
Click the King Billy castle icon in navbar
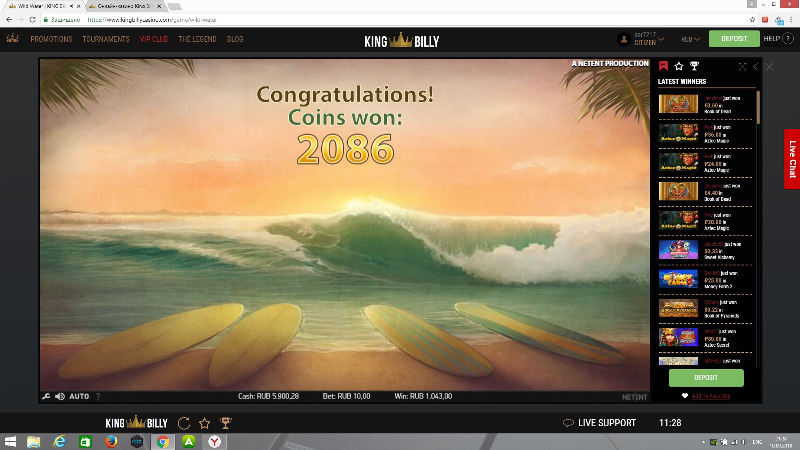pyautogui.click(x=12, y=38)
